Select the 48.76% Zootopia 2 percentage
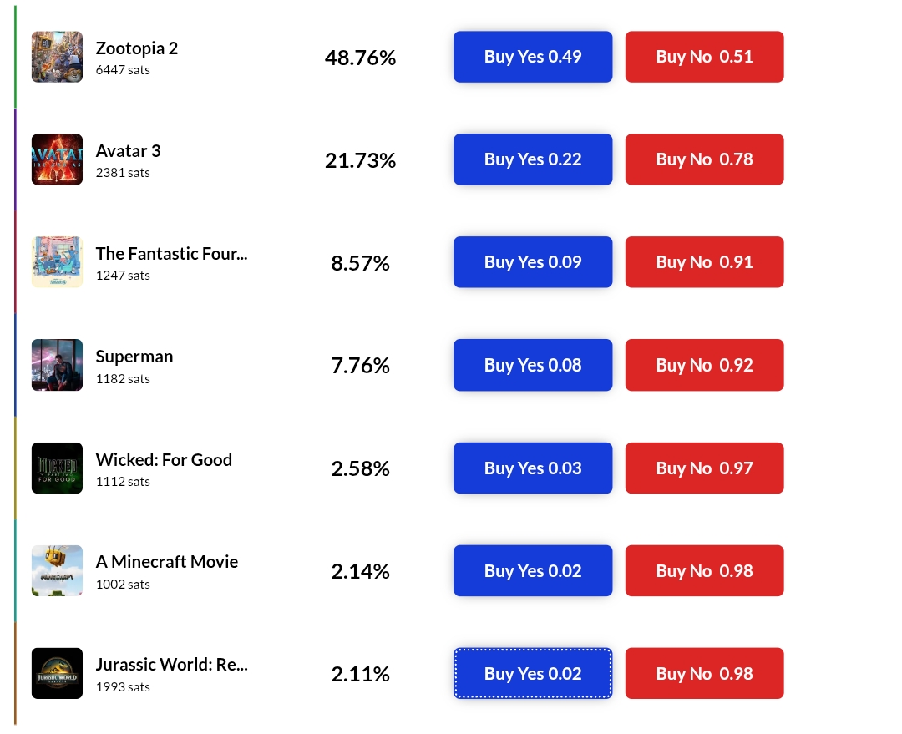 coord(360,58)
